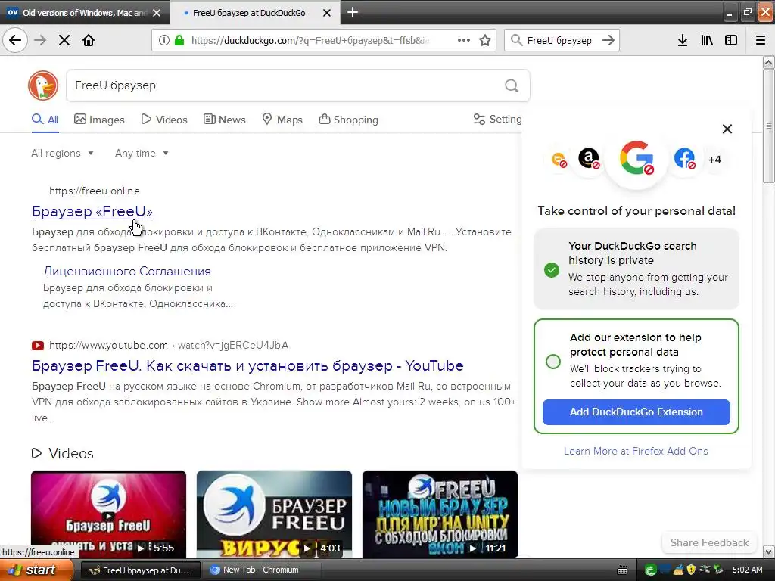Click the unchecked extension circle indicator

pyautogui.click(x=553, y=361)
